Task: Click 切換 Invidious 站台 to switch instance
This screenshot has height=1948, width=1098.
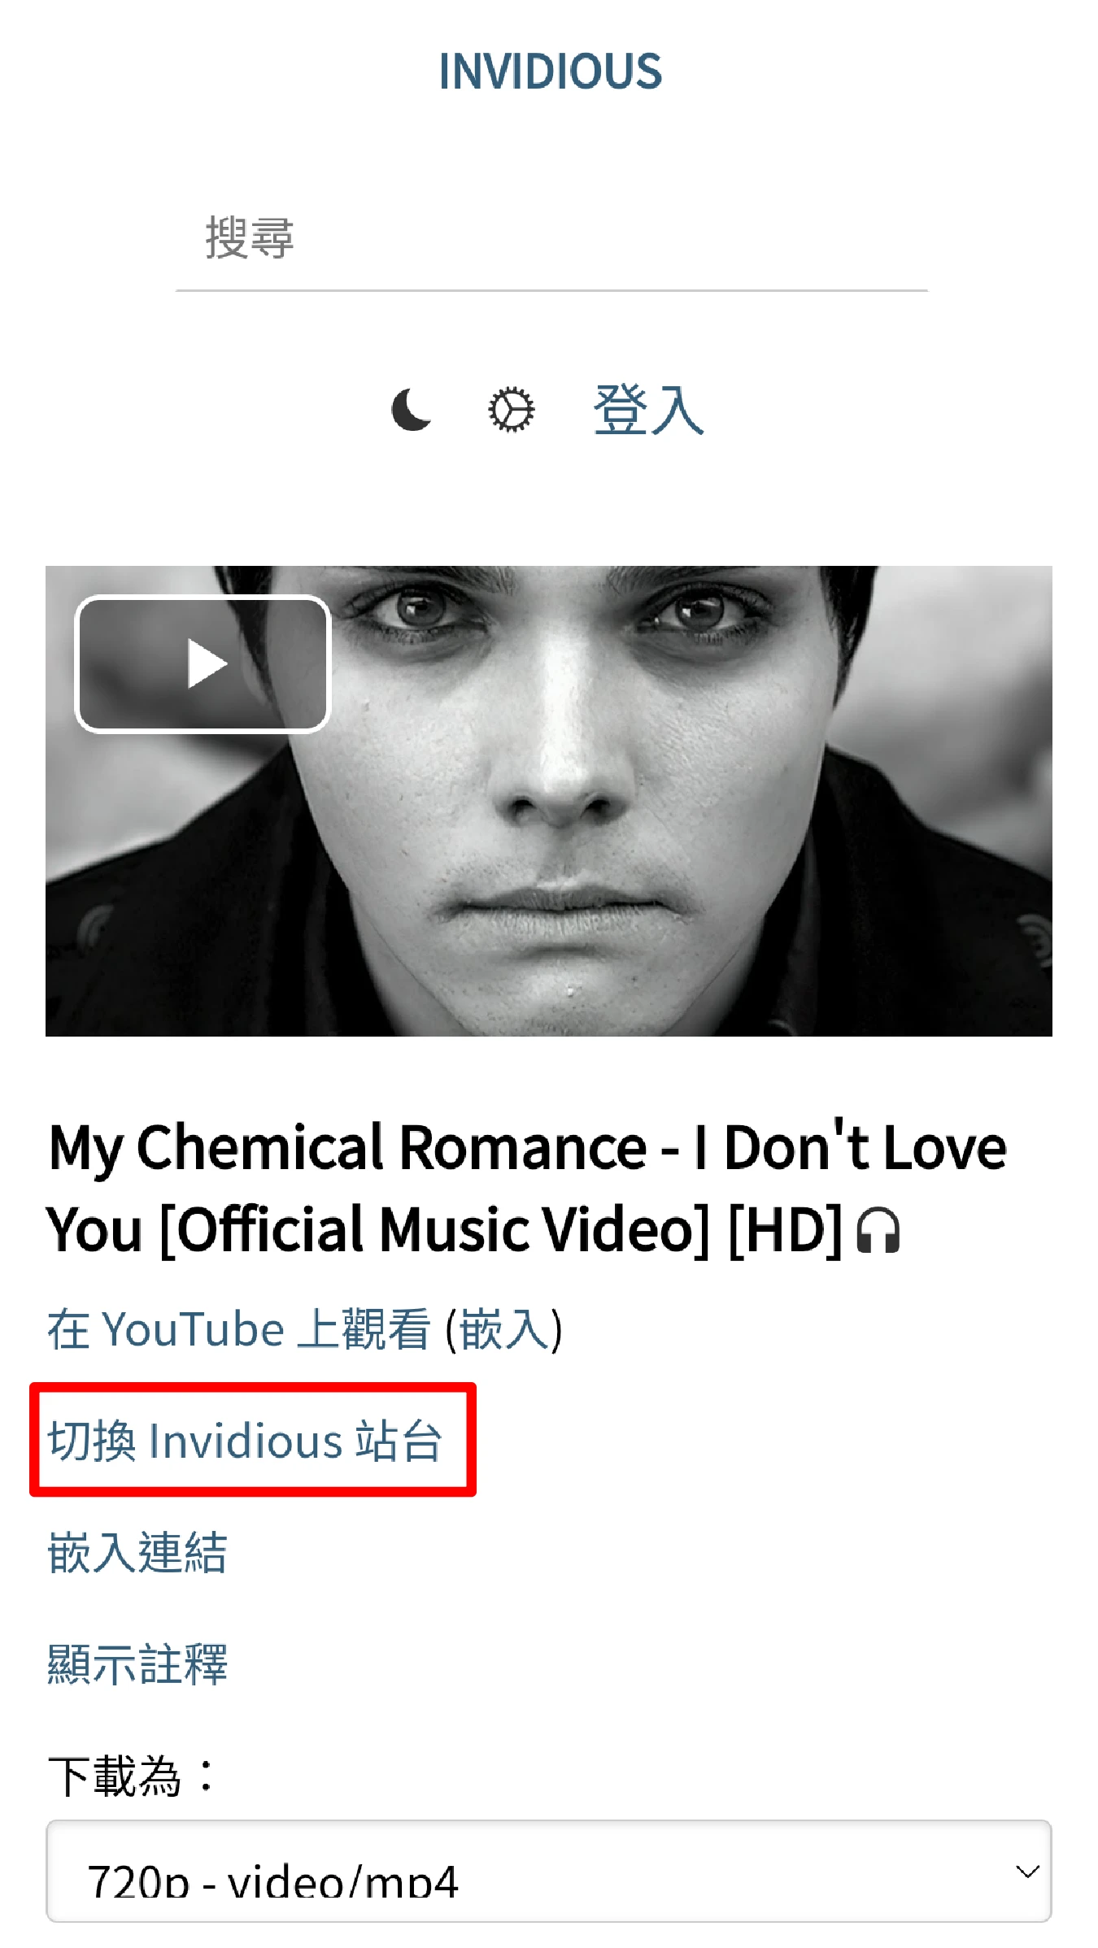Action: tap(245, 1441)
